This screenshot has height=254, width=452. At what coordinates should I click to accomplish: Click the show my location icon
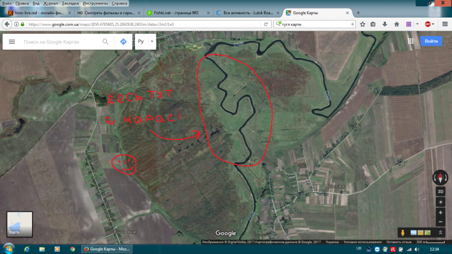(x=440, y=202)
